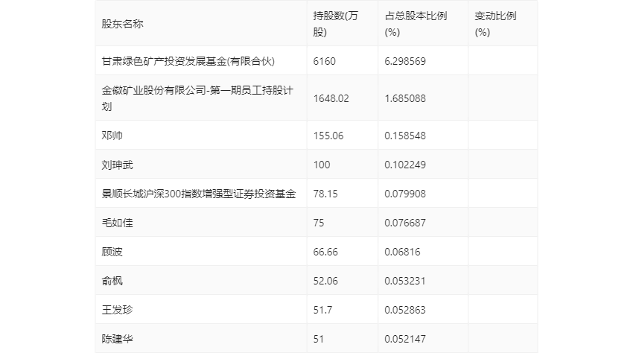Image resolution: width=633 pixels, height=353 pixels.
Task: Click the shareholding value 6160
Action: 324,61
